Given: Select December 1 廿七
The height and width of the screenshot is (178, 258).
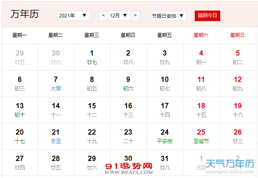Looking at the screenshot, I should click(x=92, y=57).
